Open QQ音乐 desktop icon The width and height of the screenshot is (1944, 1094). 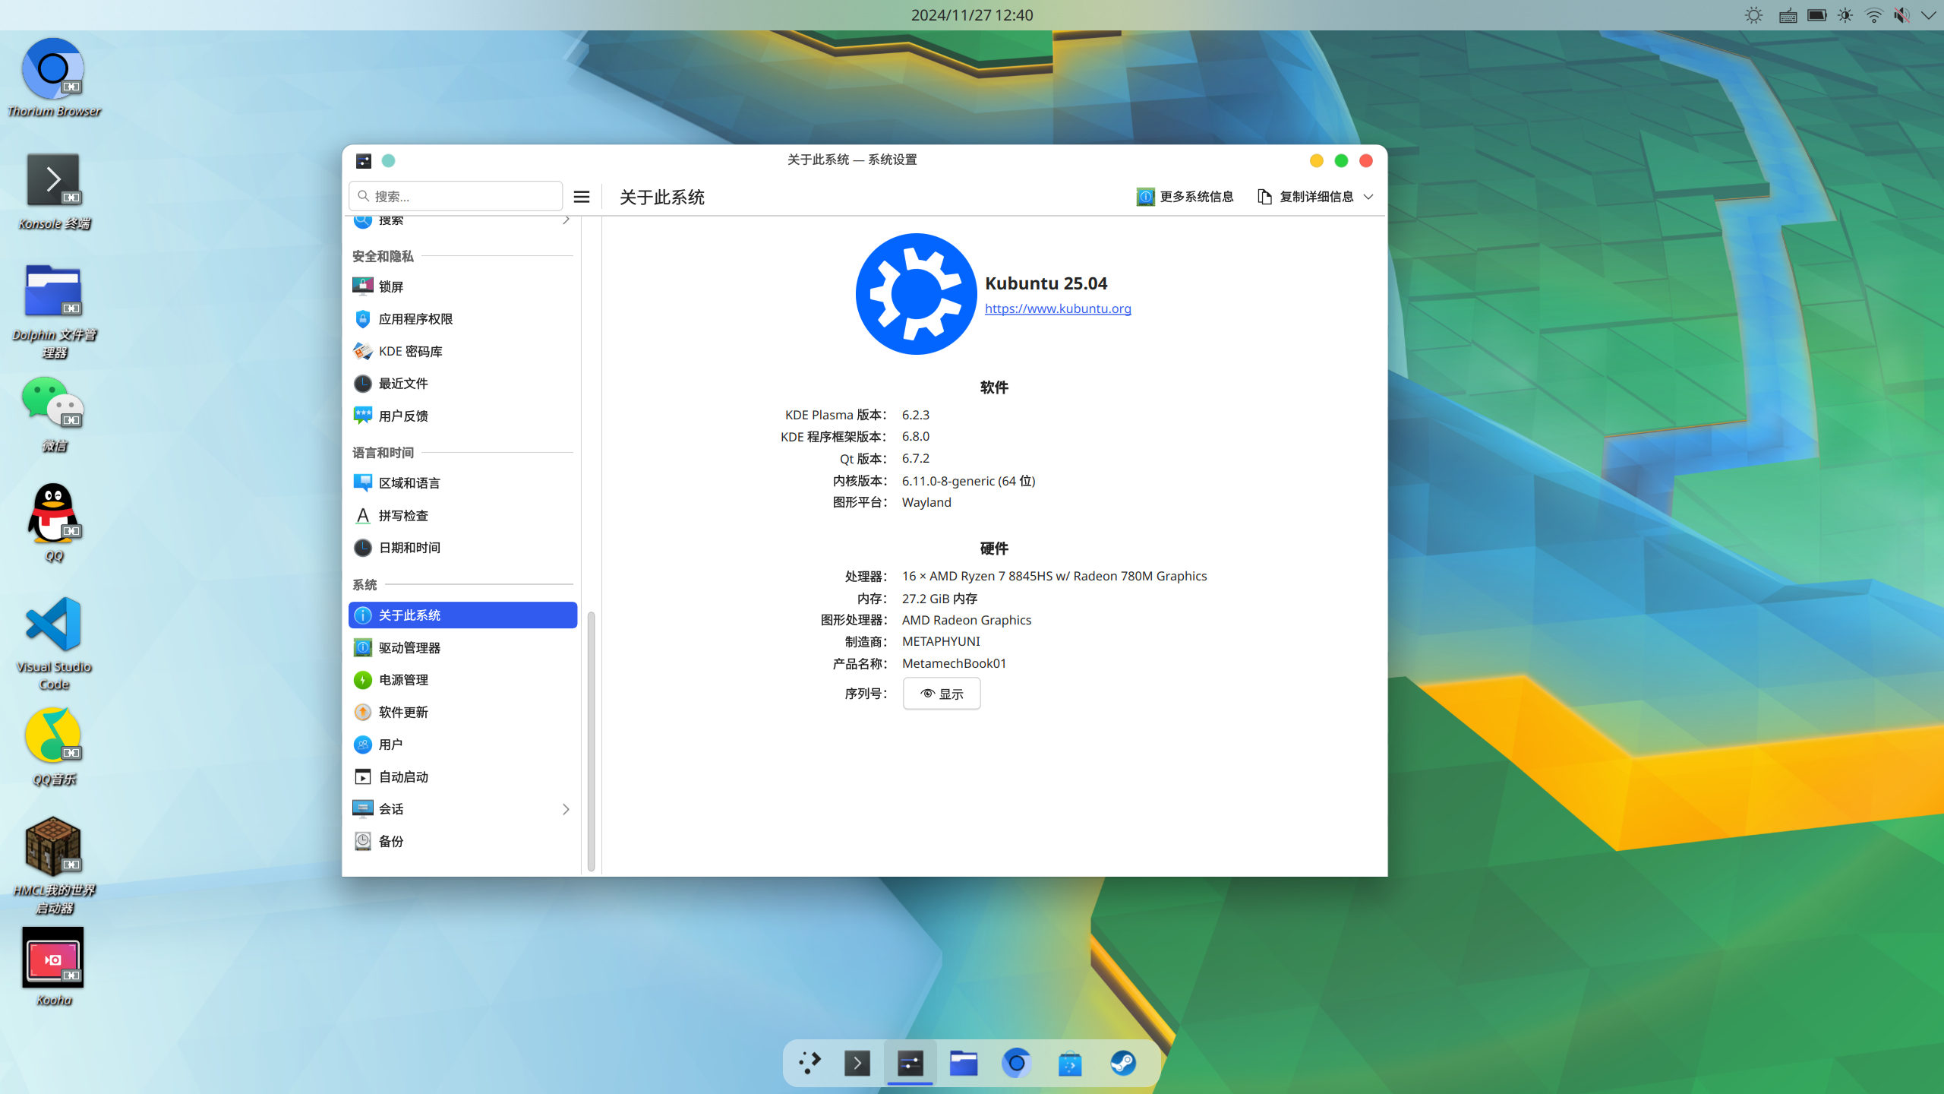click(x=53, y=735)
